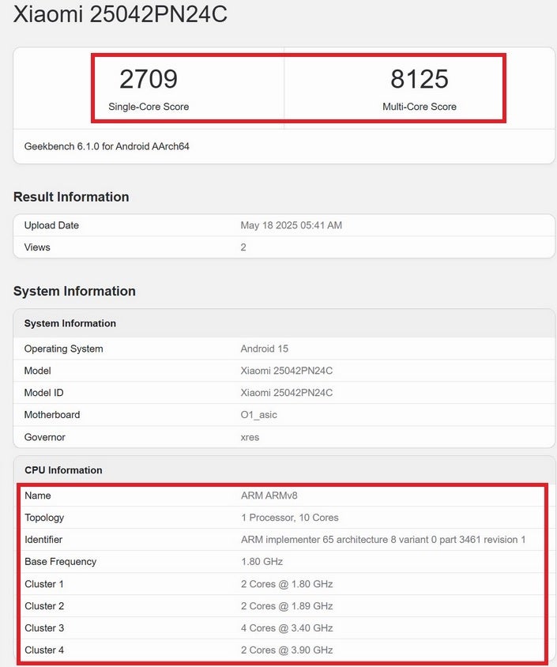Click the Result Information heading
This screenshot has width=557, height=667.
pos(71,197)
